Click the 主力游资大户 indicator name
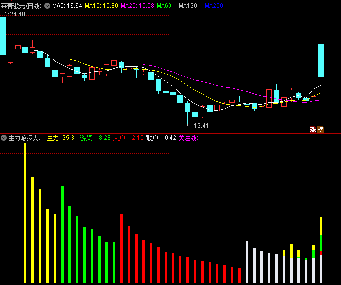This screenshot has height=285, width=341. (27, 138)
